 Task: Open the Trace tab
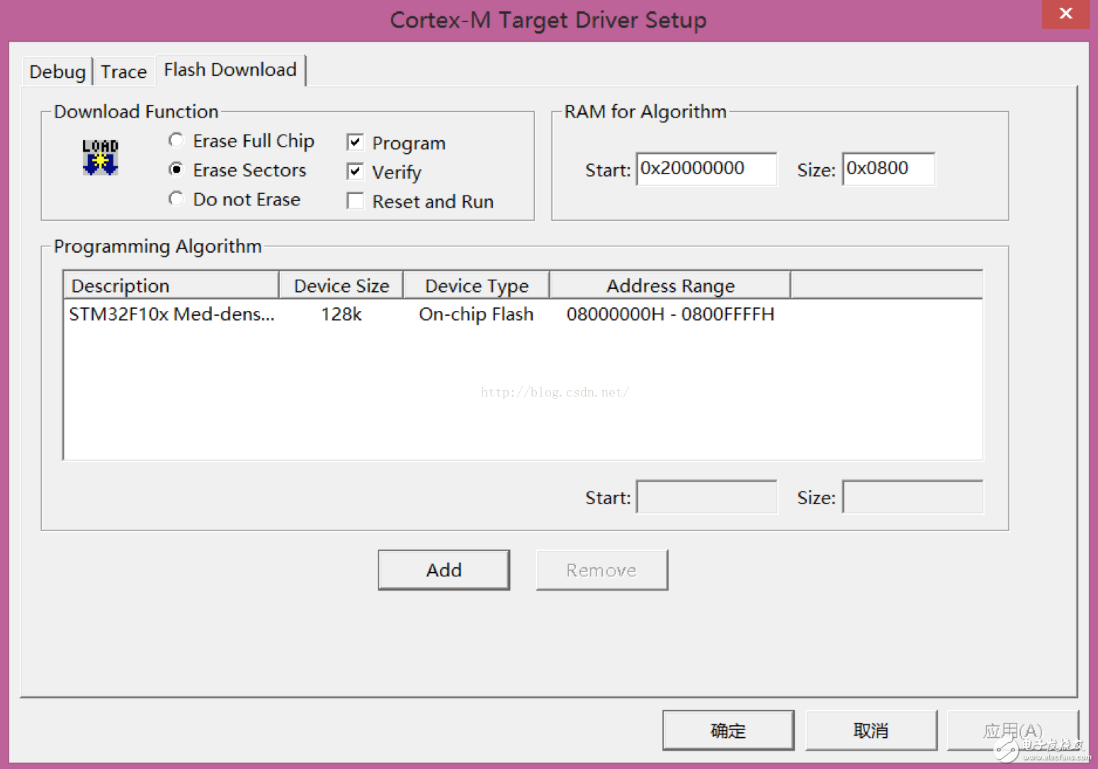pos(123,71)
